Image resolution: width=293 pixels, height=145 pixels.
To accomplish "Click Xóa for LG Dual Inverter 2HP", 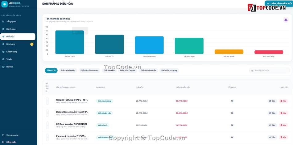I will click(283, 125).
